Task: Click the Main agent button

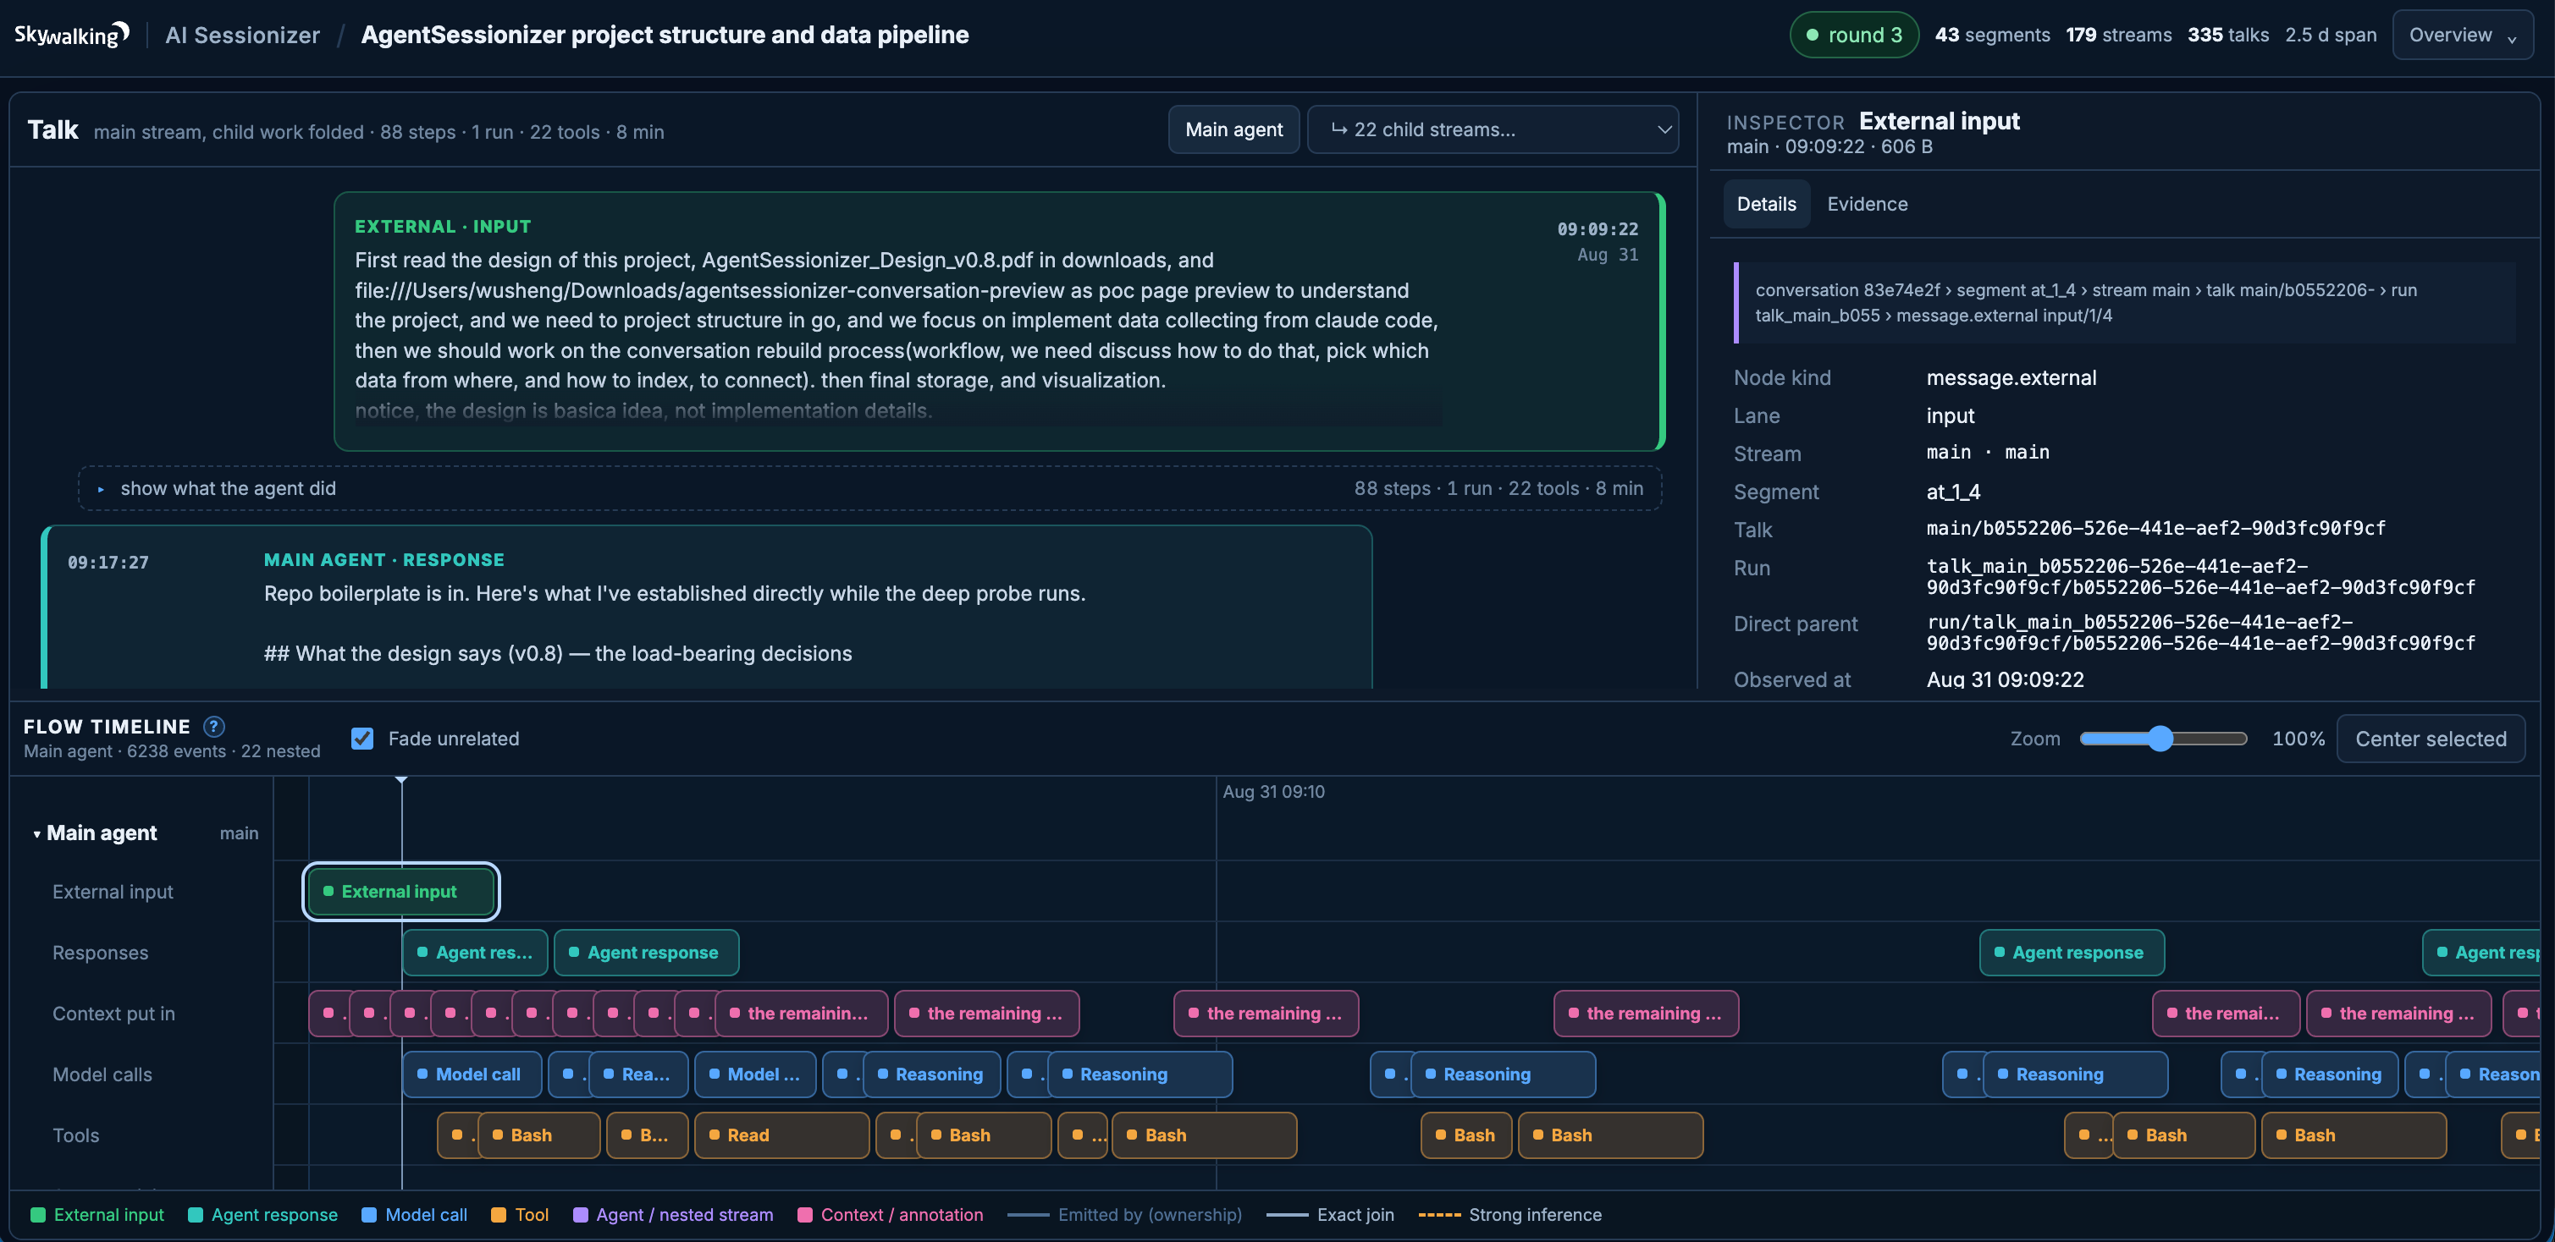Action: [1233, 129]
